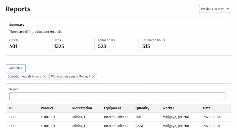Click the Labor hours label
Image resolution: width=237 pixels, height=128 pixels.
[x=106, y=40]
